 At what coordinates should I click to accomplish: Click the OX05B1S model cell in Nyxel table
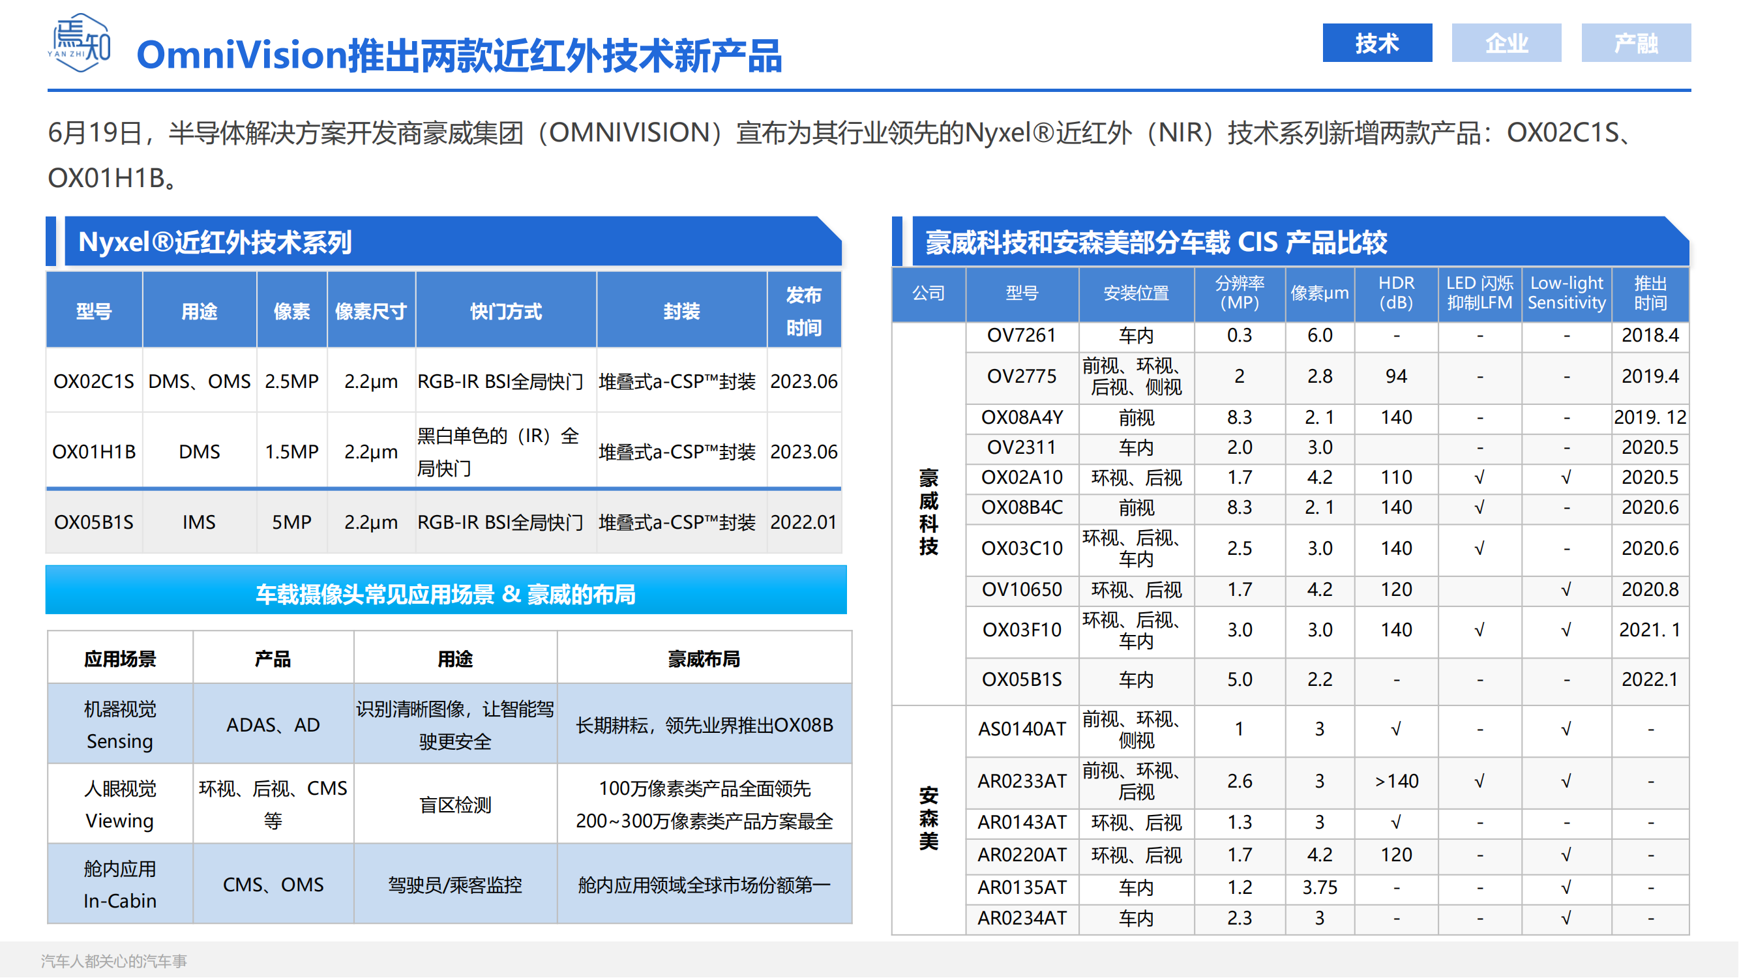94,522
